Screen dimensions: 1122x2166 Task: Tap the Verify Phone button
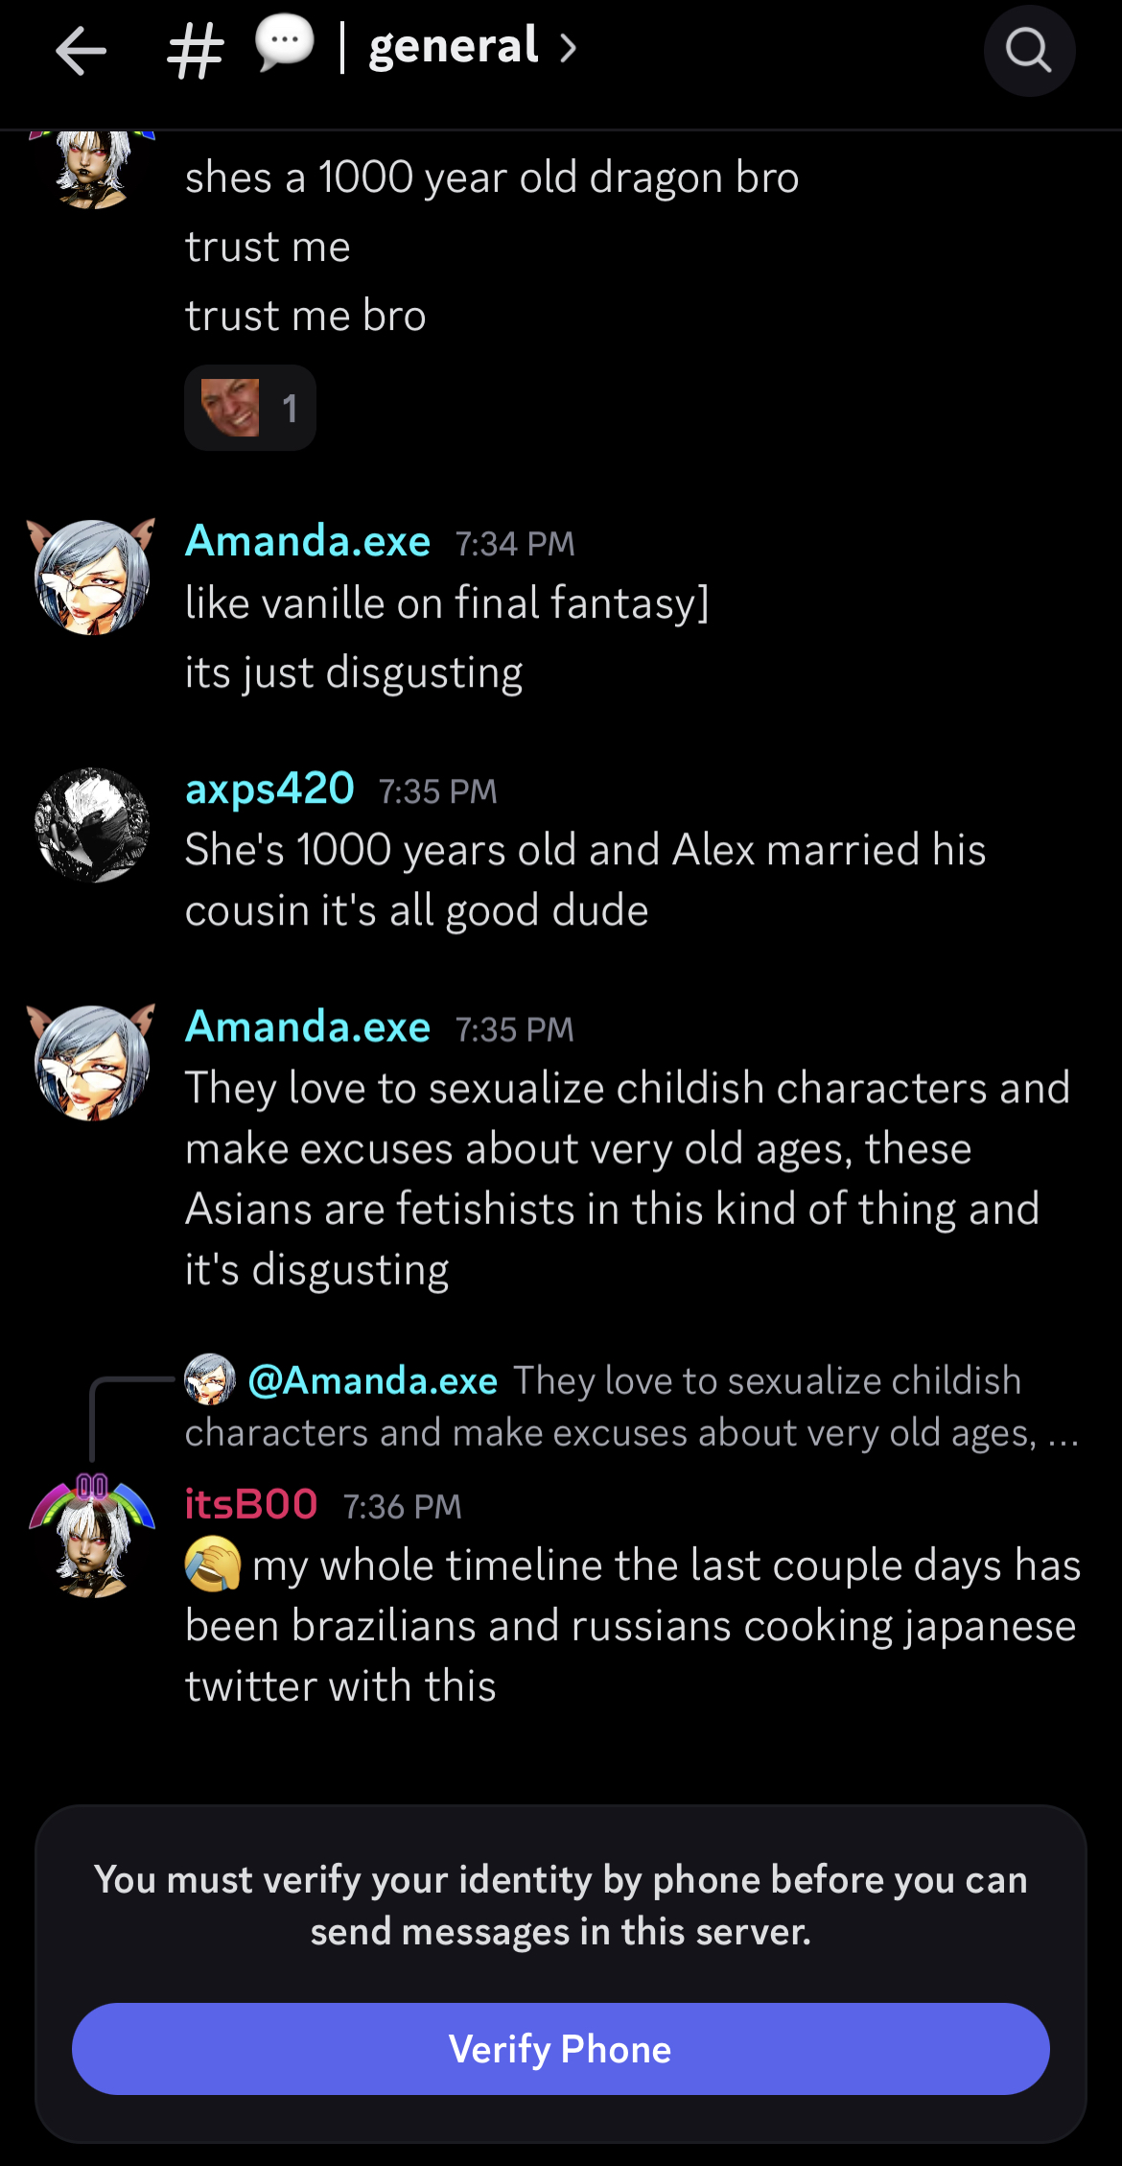pos(560,2048)
